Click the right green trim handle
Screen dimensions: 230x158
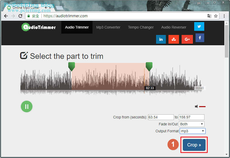(x=149, y=66)
